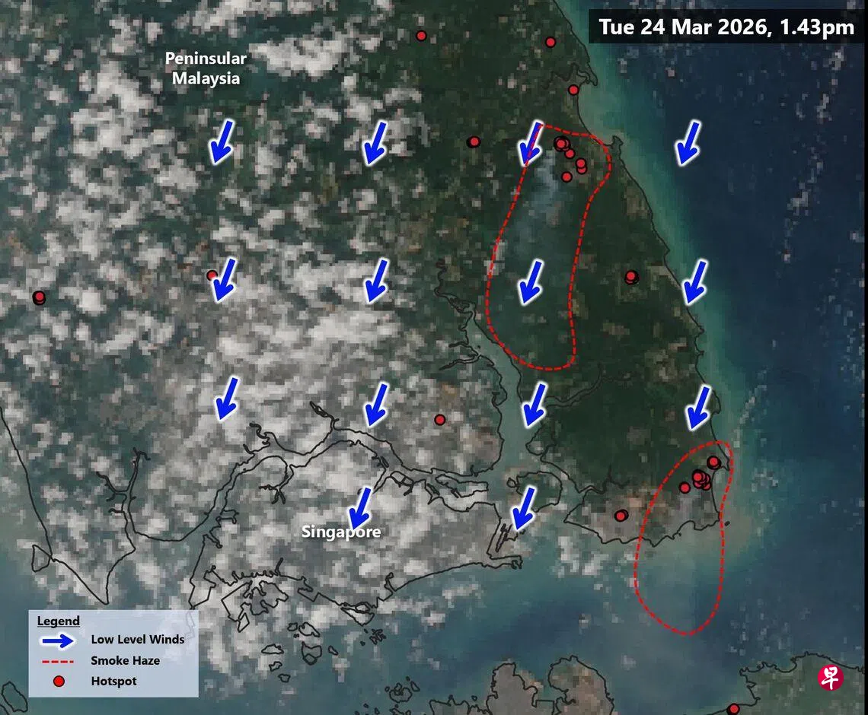Click the red Hotspot dot in legend

point(58,681)
